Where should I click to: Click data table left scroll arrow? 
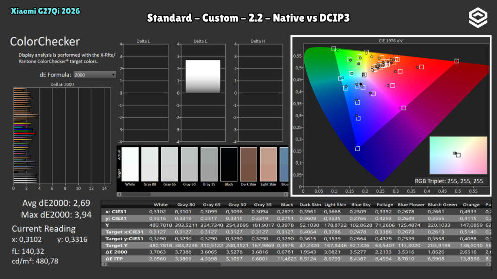click(103, 264)
